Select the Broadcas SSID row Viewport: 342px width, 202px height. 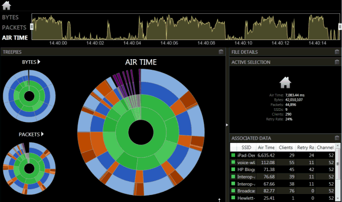tap(283, 191)
